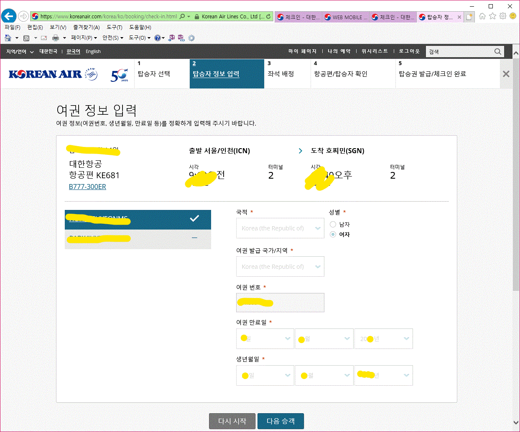This screenshot has width=520, height=432.
Task: Open the 도구(O) toolbar dropdown
Action: [139, 38]
